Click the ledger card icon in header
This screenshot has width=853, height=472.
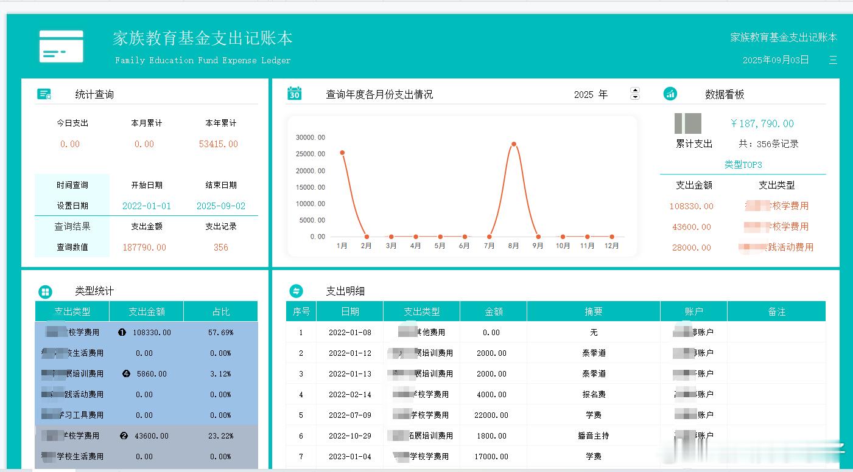click(x=61, y=46)
